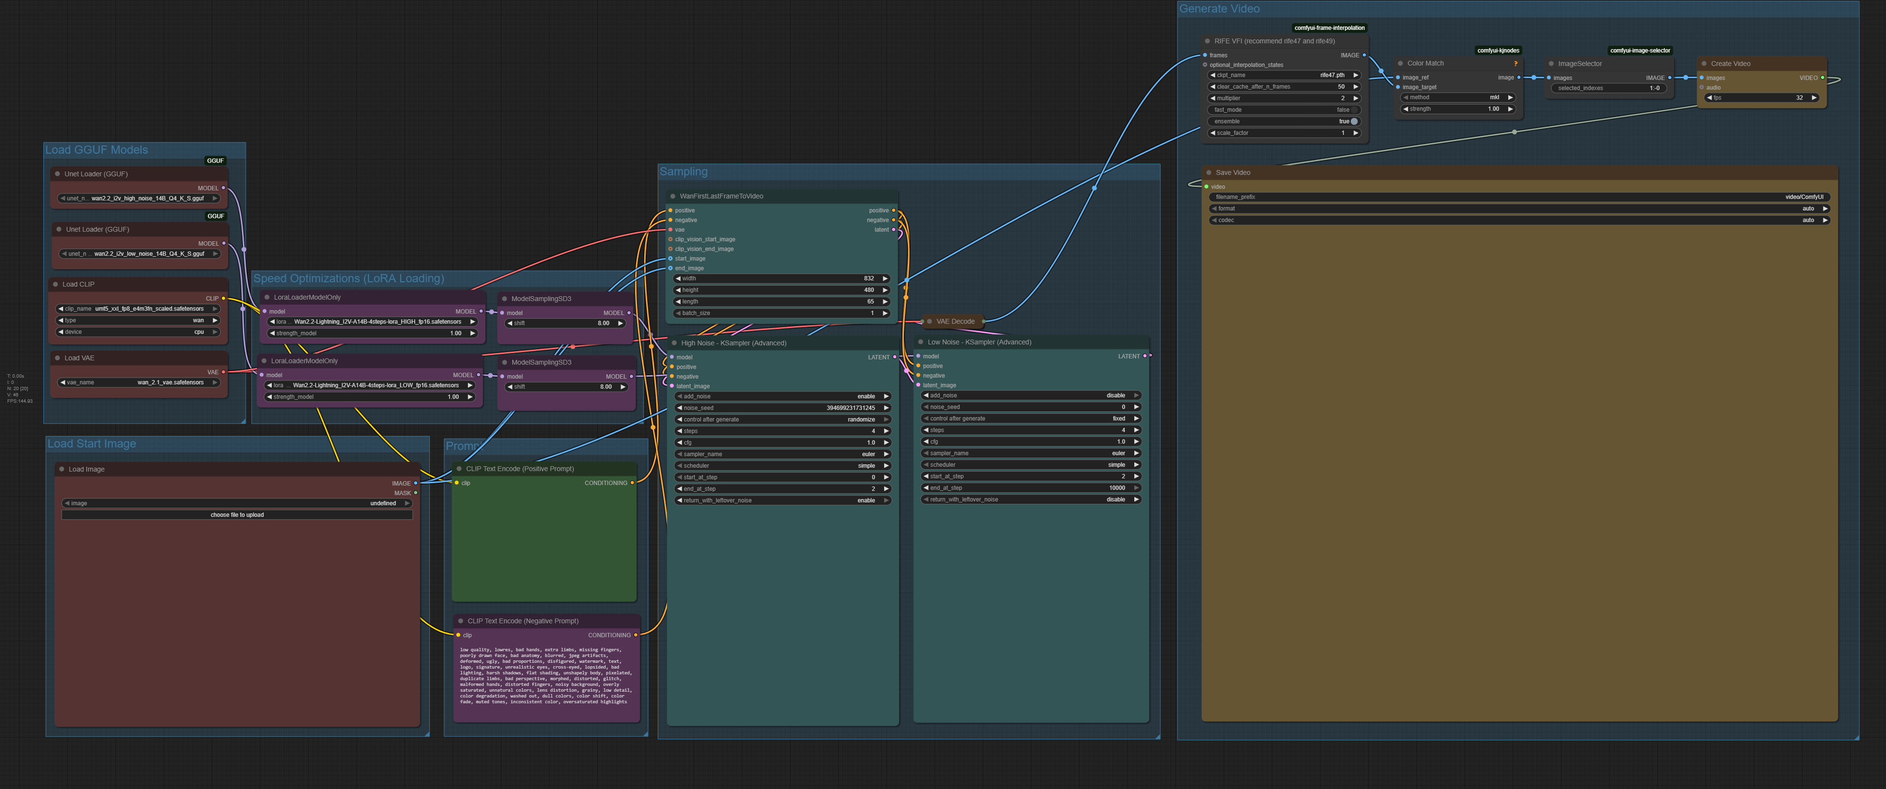Collapse the LoraLoaderModelOnly node with HIGH lora
Viewport: 1886px width, 789px height.
[267, 297]
